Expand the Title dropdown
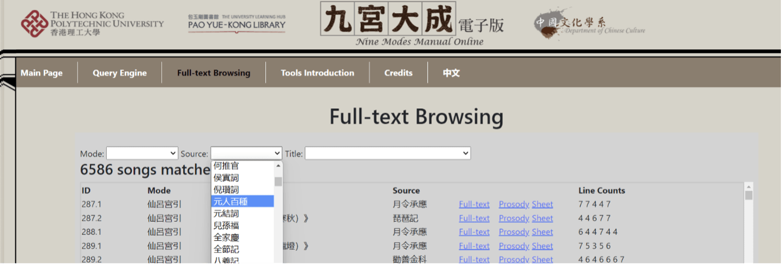 (x=388, y=154)
